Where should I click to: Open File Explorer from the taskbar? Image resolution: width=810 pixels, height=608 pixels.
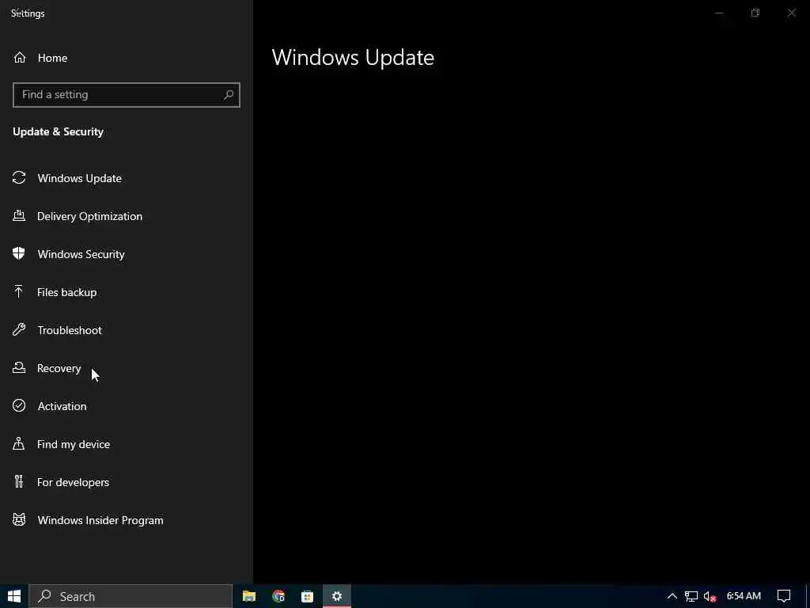pyautogui.click(x=249, y=596)
